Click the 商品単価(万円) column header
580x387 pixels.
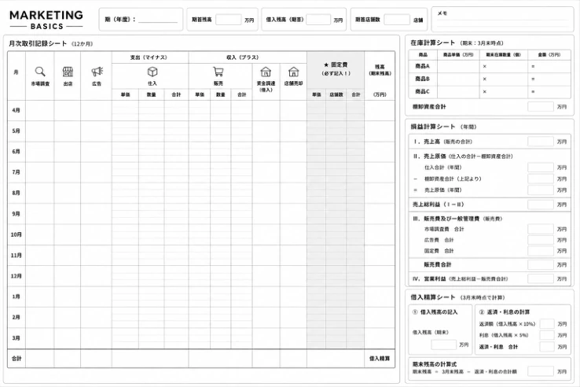pyautogui.click(x=458, y=55)
